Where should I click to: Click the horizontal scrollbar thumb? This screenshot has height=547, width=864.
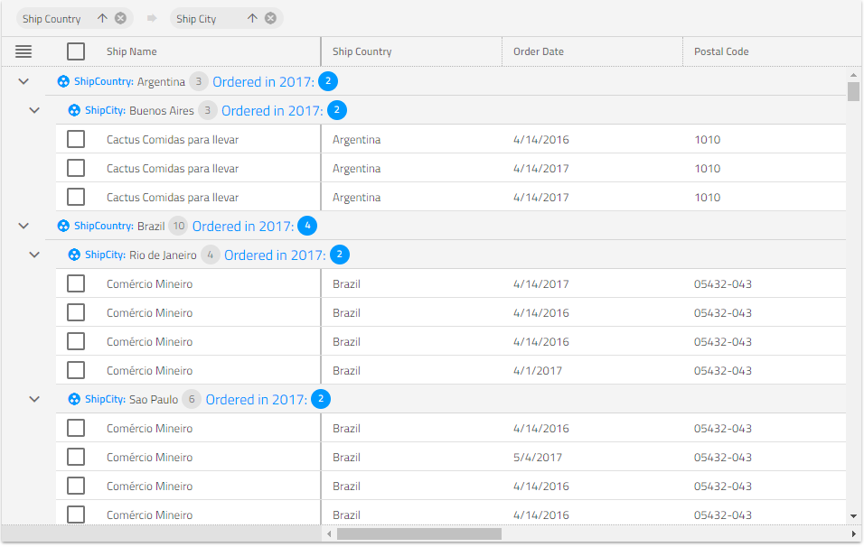(x=418, y=534)
